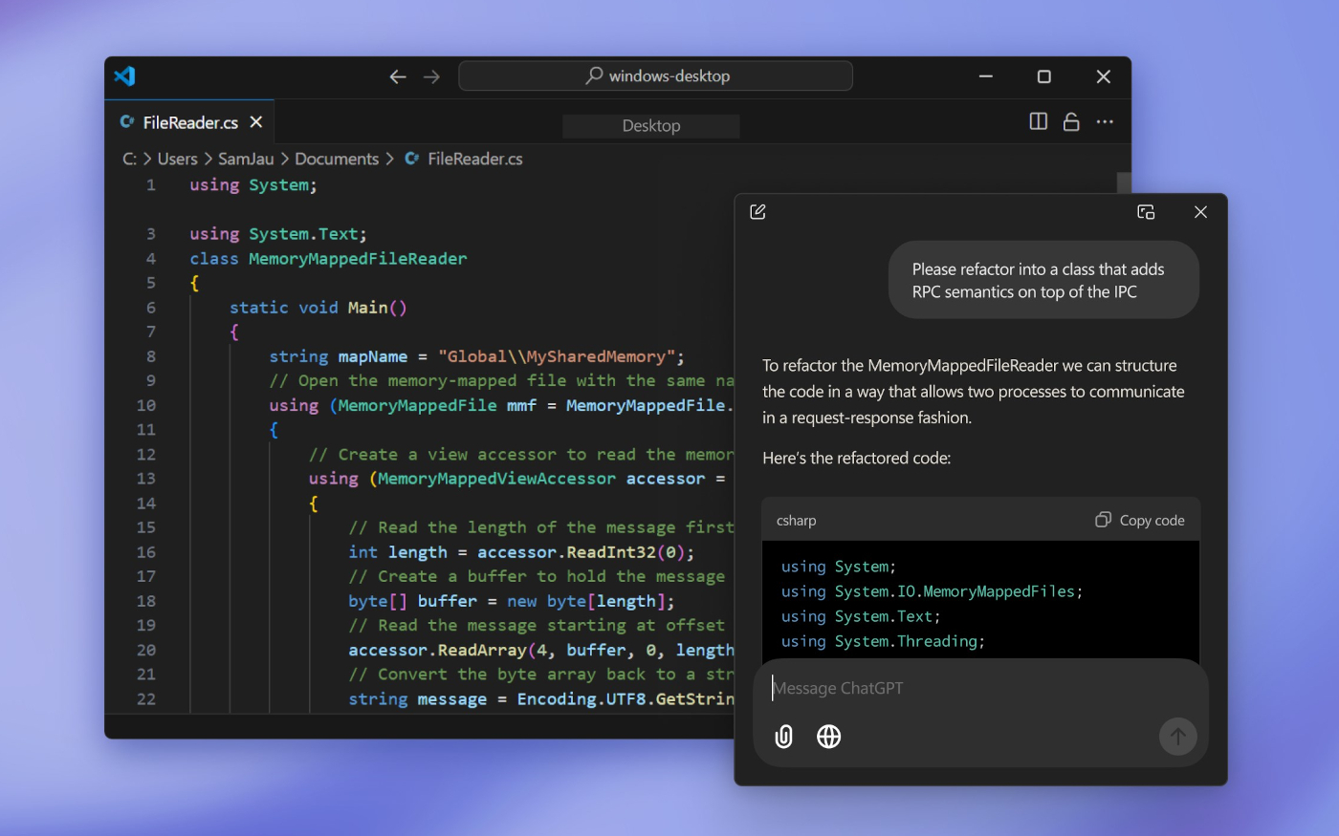Go back with the left arrow
This screenshot has height=836, width=1339.
coord(398,76)
